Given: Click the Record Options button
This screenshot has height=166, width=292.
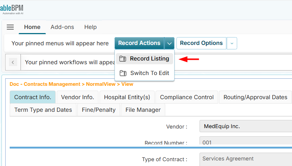Looking at the screenshot, I should pyautogui.click(x=201, y=43).
